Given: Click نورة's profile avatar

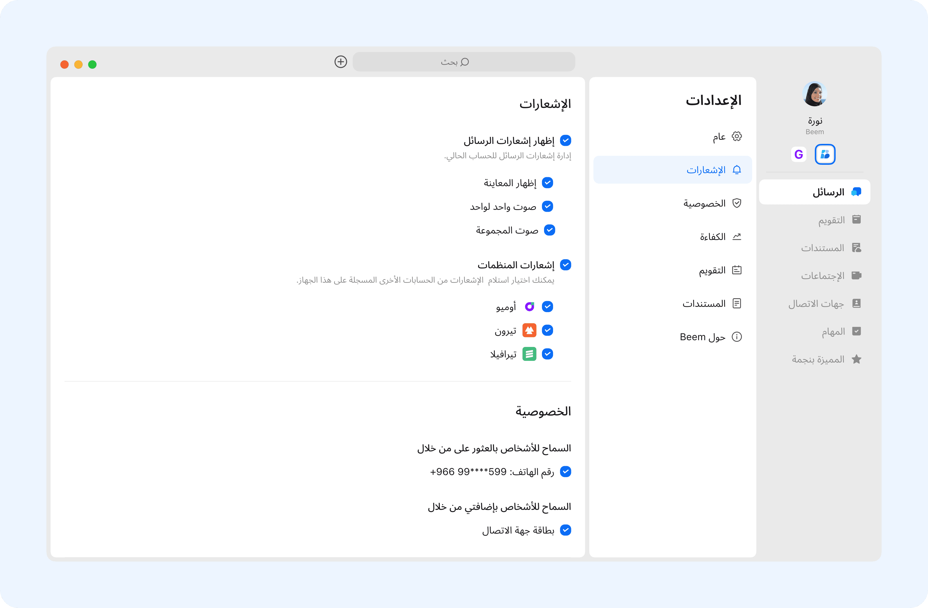Looking at the screenshot, I should point(815,94).
